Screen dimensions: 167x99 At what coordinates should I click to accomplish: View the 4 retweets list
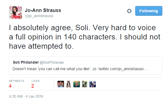click(10, 86)
